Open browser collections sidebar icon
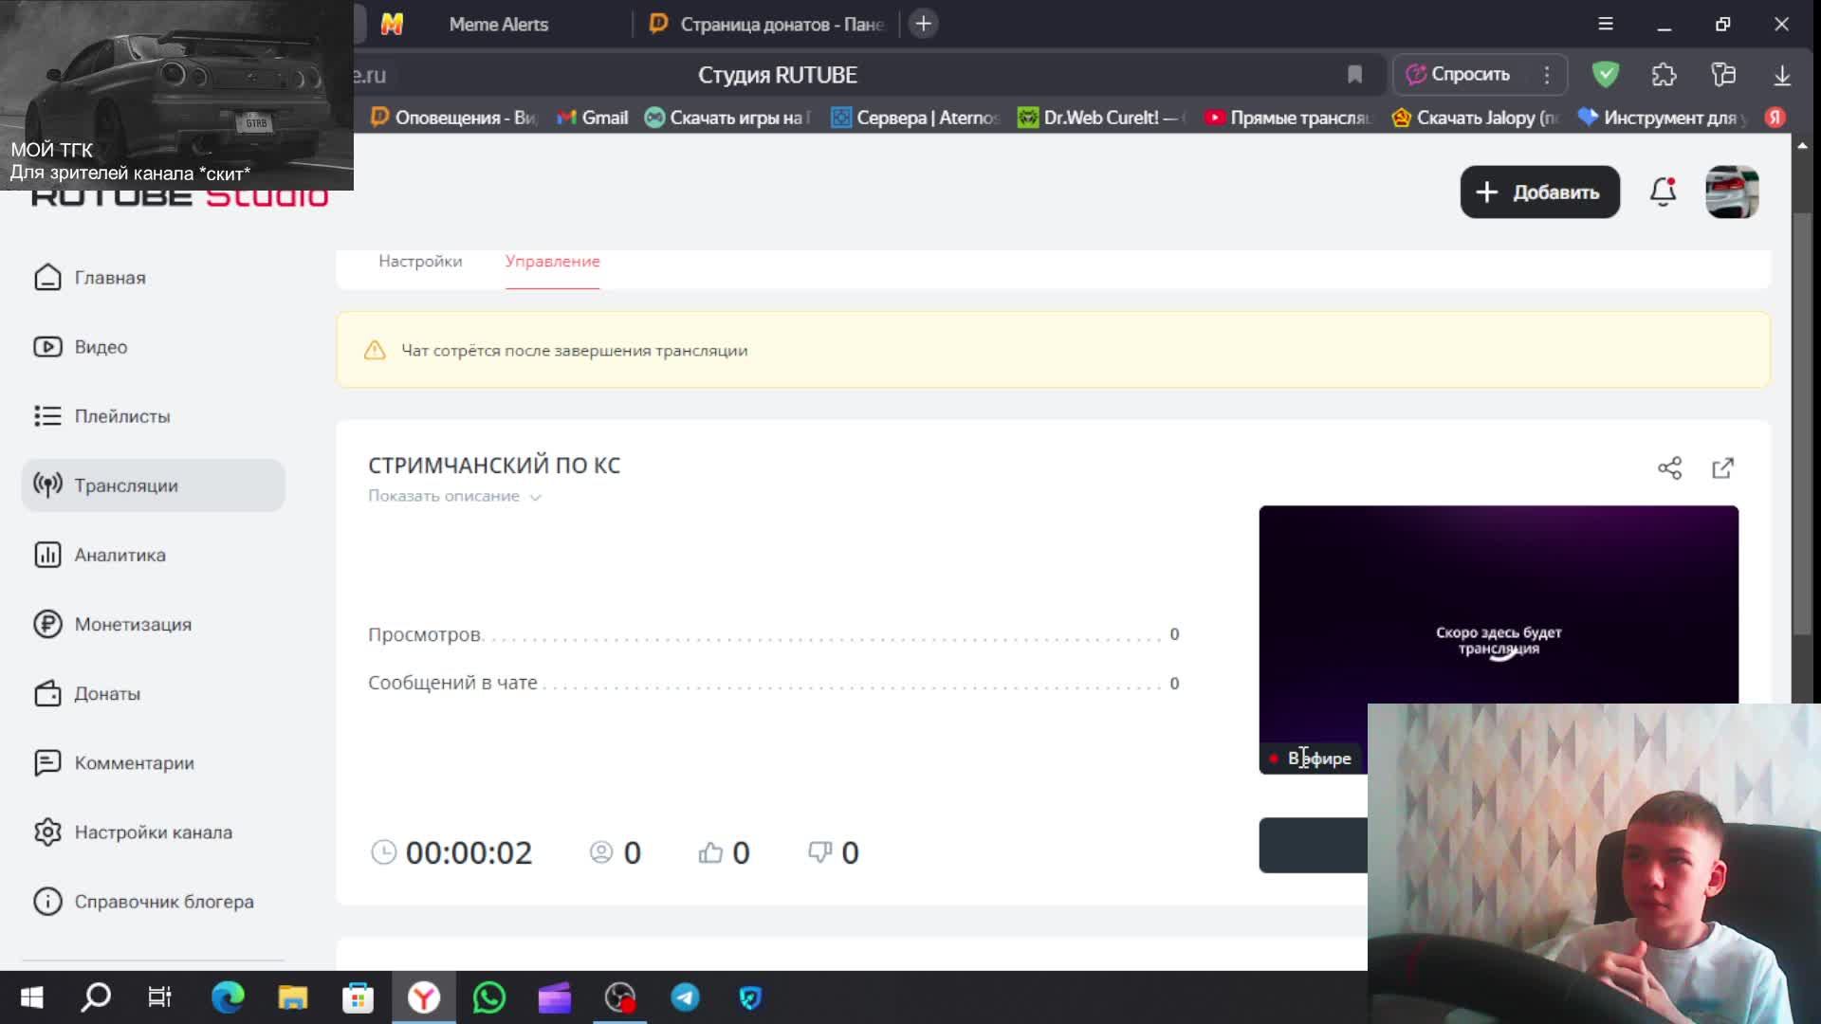This screenshot has height=1024, width=1821. [x=1723, y=74]
